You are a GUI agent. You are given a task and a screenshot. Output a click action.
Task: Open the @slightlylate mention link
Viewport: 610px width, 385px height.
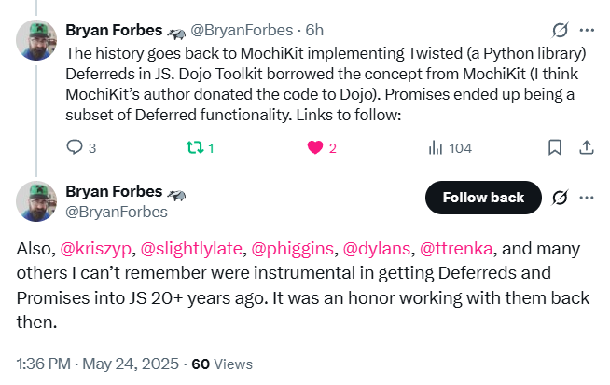[191, 249]
